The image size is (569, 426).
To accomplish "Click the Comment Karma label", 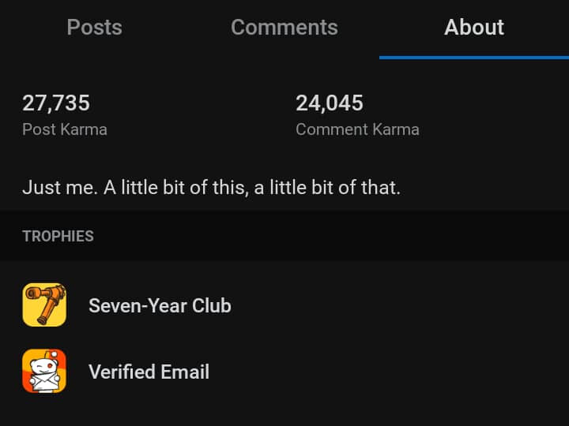I will pos(357,129).
